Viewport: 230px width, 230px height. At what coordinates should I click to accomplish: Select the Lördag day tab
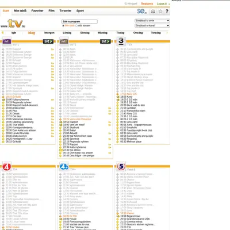point(67,33)
